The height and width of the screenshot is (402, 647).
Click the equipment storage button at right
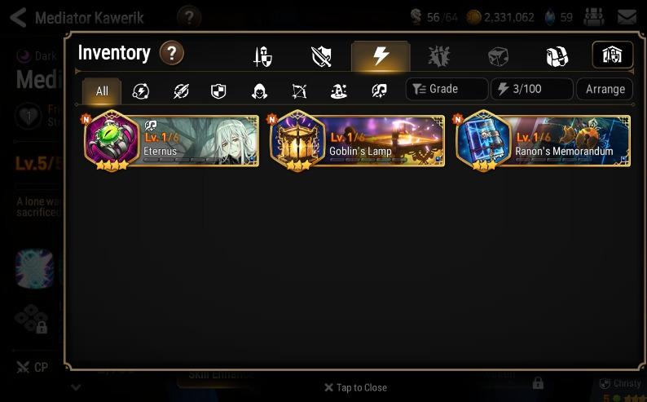coord(612,55)
